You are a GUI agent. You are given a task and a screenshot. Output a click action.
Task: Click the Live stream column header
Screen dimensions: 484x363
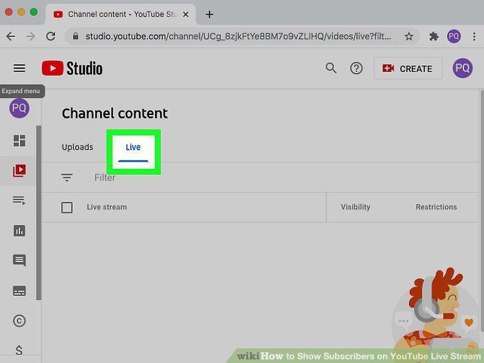tap(107, 207)
